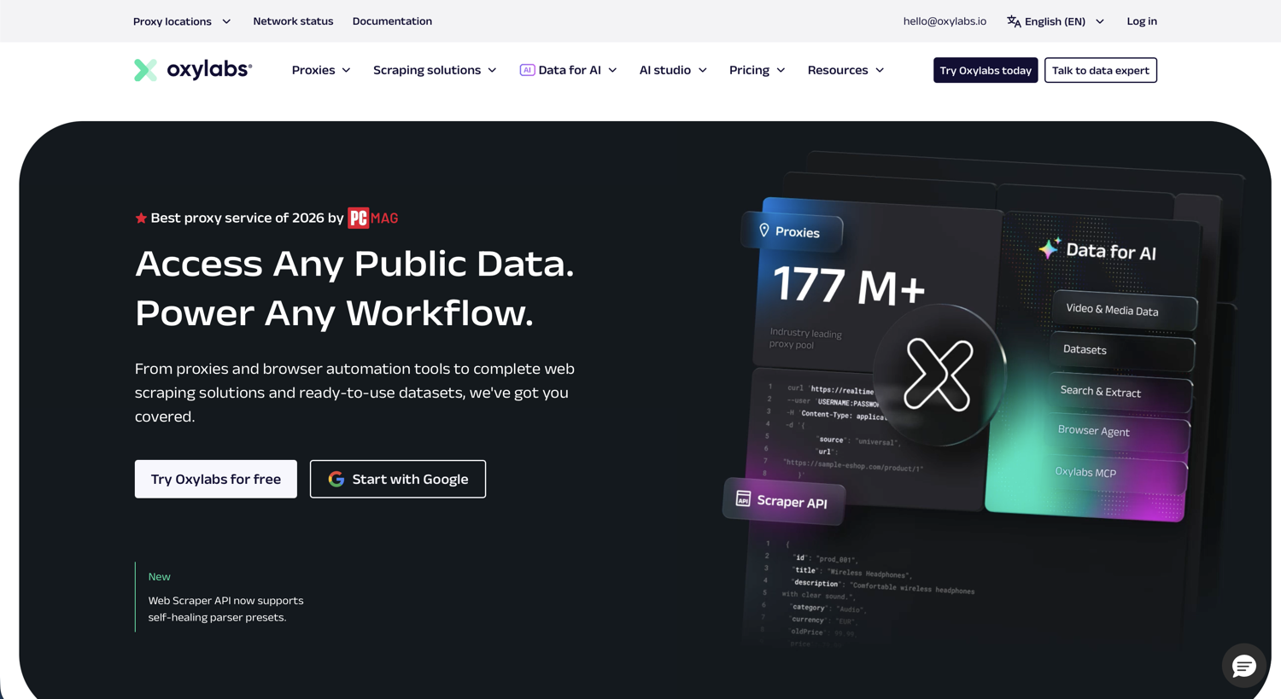This screenshot has width=1281, height=699.
Task: Click the Industry leading proxy pool caption
Action: tap(805, 339)
